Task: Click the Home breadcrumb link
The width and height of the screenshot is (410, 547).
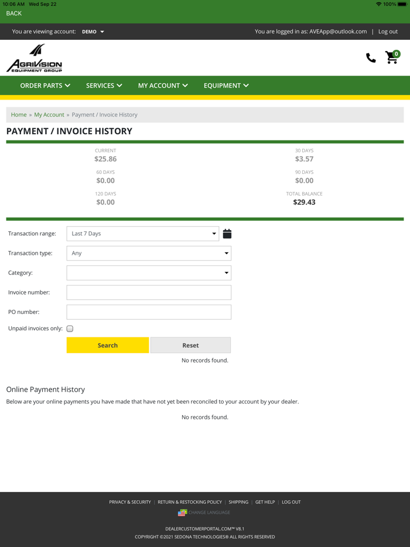Action: [x=18, y=115]
